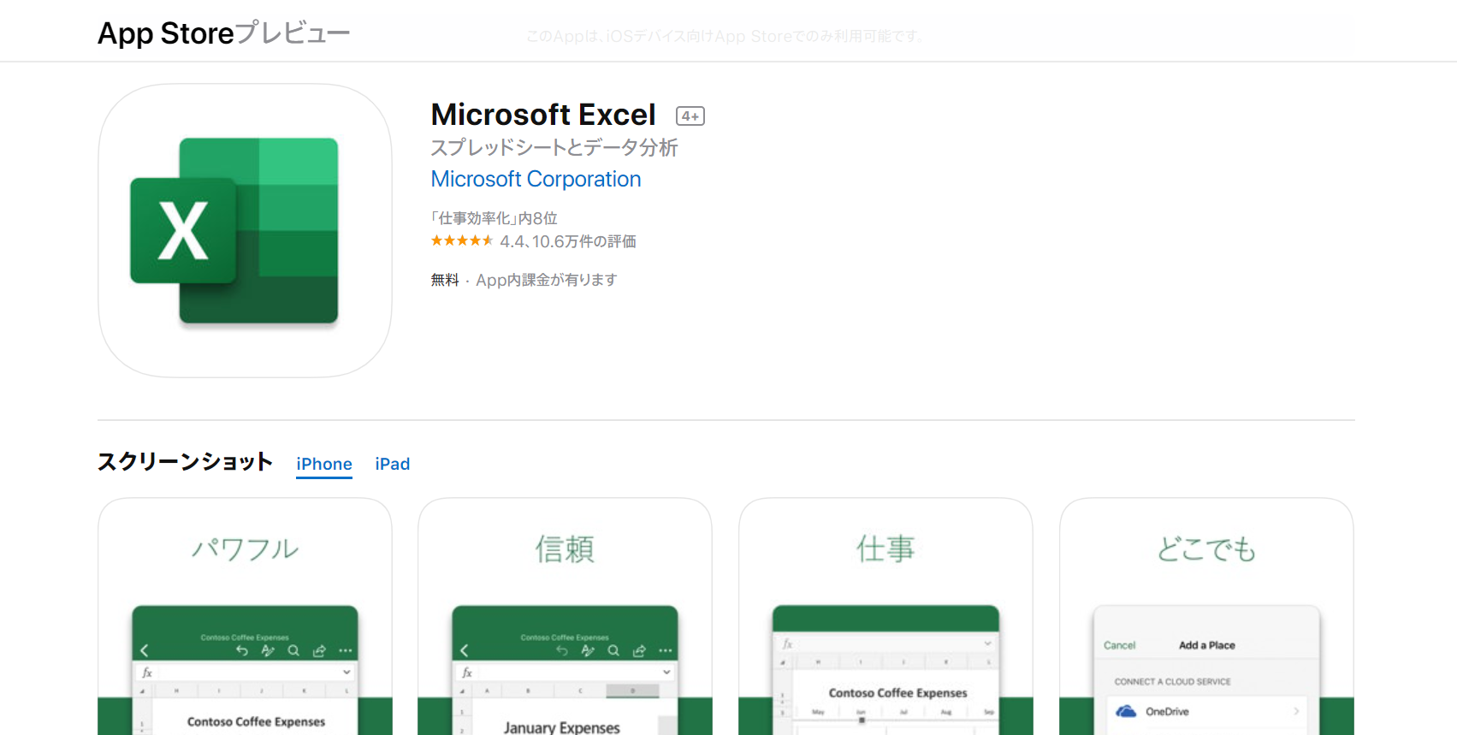Click back chevron in 信頼 screenshot
1457x735 pixels.
coord(464,650)
